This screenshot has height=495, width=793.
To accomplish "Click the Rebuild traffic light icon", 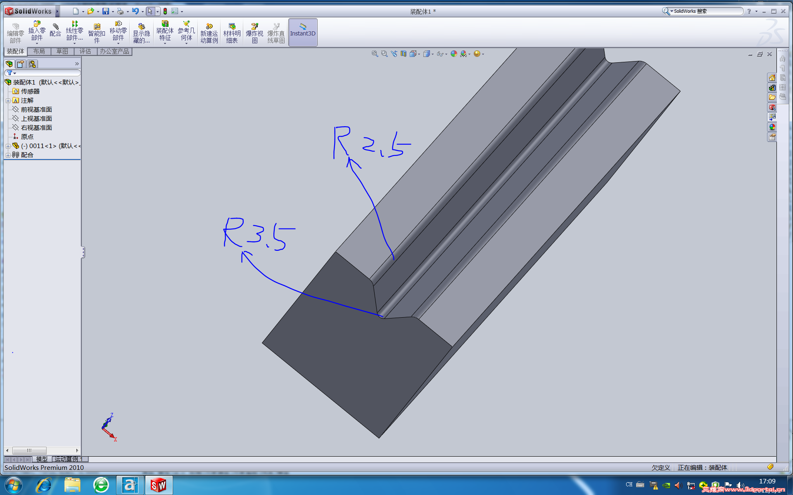I will click(x=165, y=12).
